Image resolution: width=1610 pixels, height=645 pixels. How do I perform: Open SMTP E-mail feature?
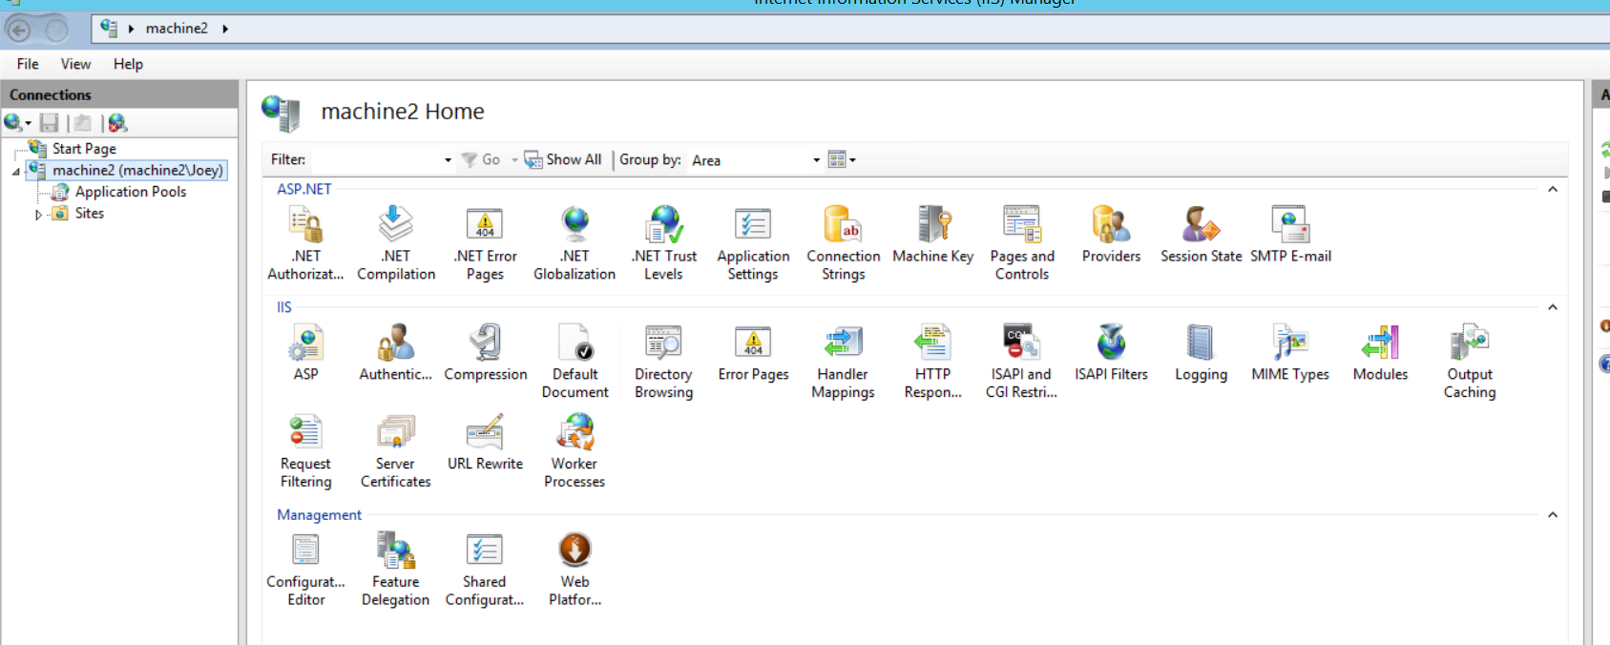click(x=1290, y=235)
